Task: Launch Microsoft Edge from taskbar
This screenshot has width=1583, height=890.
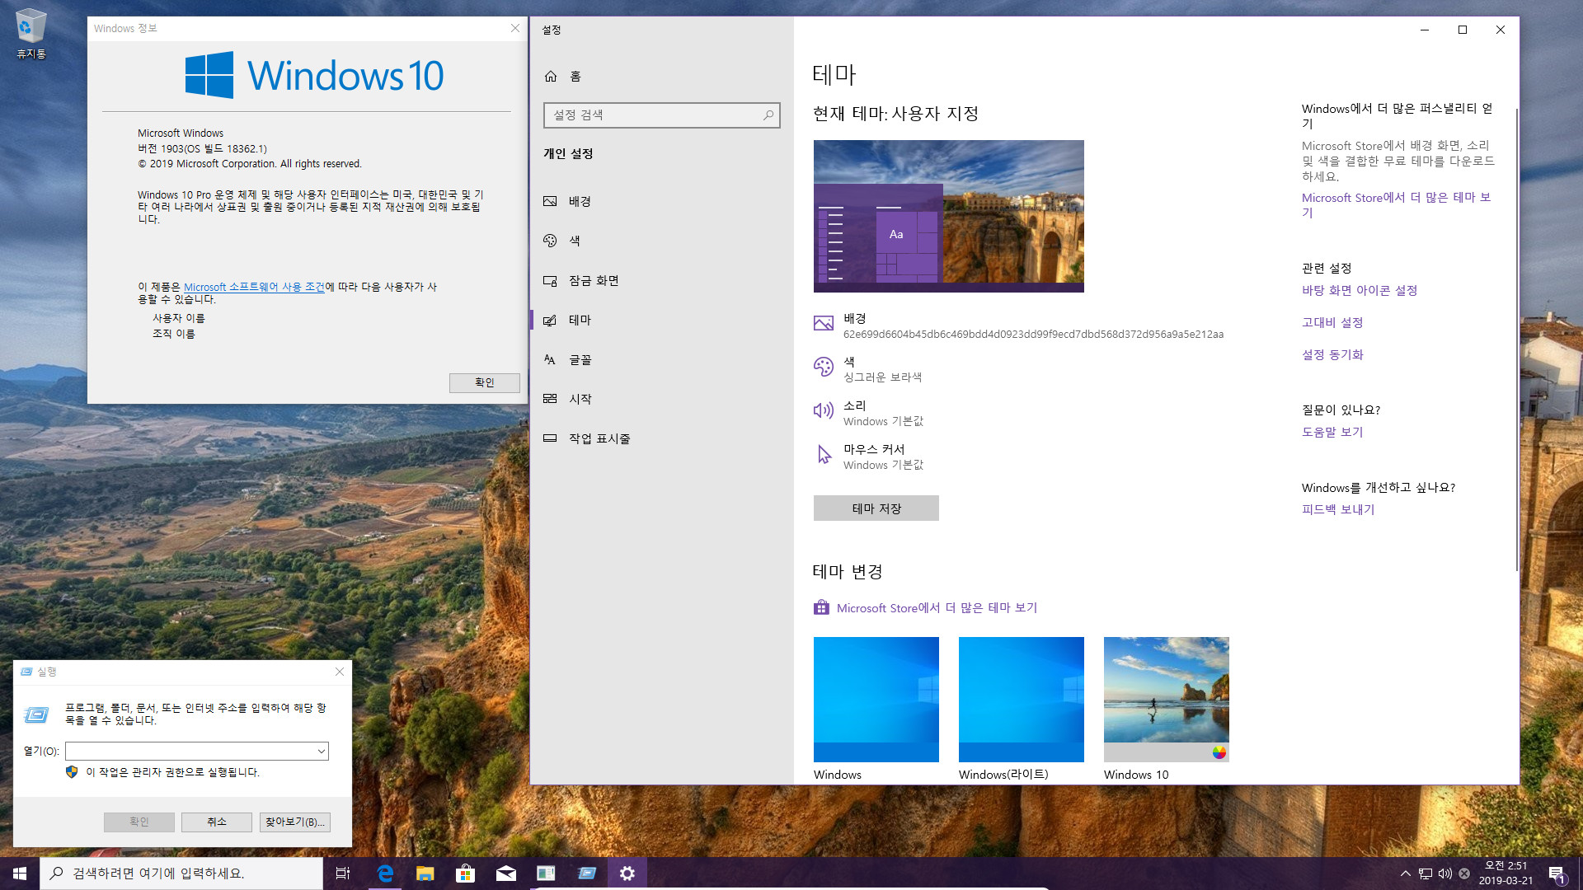Action: click(385, 874)
